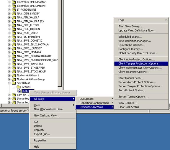
Task: Expand the NAV_SWE_ELUX_MOTALA node
Action: point(9,44)
